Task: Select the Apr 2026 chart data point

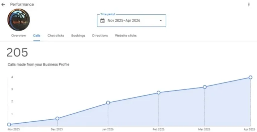Action: tap(250, 77)
